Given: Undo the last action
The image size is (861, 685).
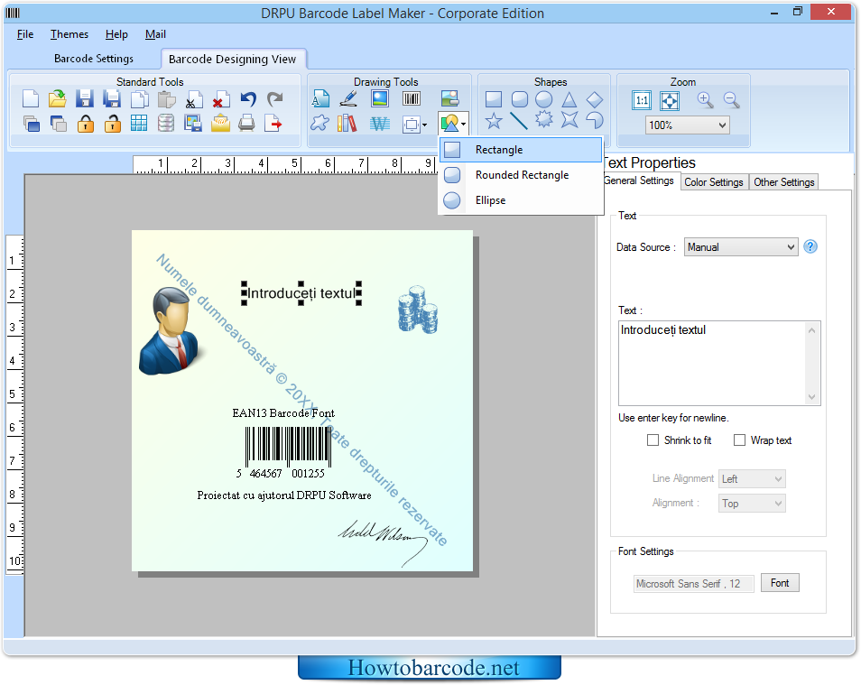Looking at the screenshot, I should (x=248, y=99).
